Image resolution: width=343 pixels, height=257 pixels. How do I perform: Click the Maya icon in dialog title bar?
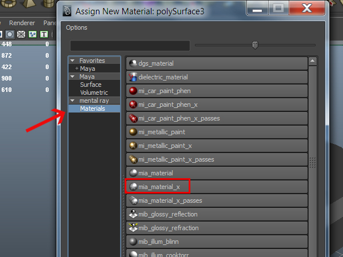(67, 11)
